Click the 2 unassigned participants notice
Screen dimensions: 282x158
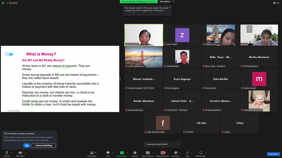(162, 144)
